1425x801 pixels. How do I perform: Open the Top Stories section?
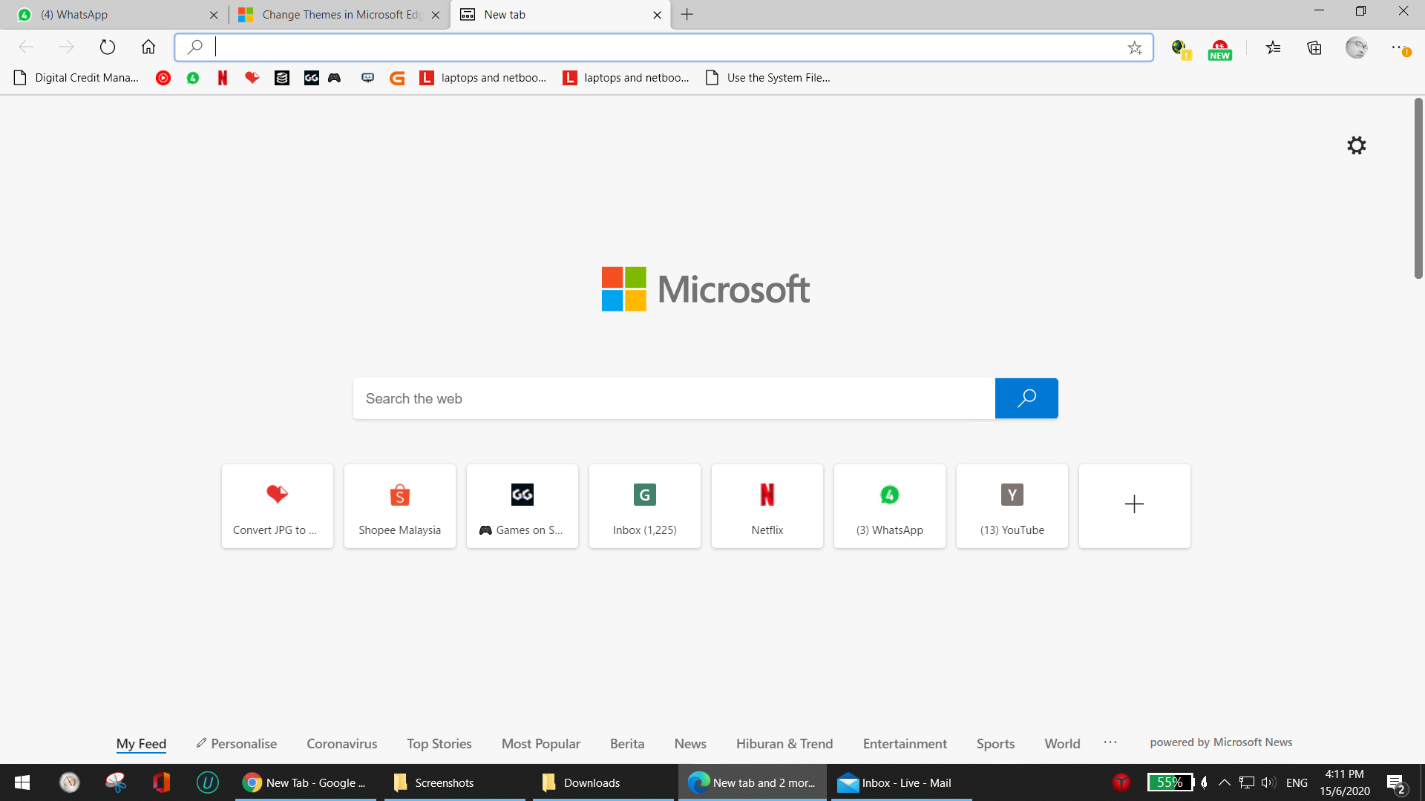(x=439, y=742)
